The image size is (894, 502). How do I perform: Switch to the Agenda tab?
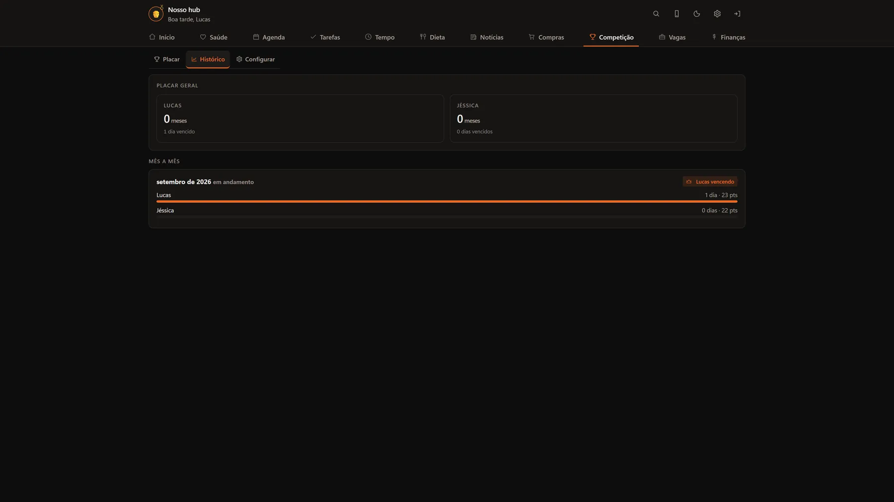click(269, 37)
